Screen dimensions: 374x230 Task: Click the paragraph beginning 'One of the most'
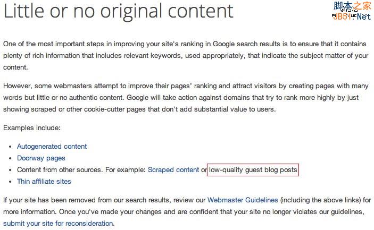pyautogui.click(x=186, y=56)
